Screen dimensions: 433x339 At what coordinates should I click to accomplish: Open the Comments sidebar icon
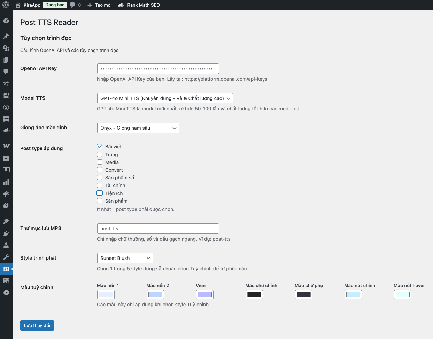click(6, 72)
